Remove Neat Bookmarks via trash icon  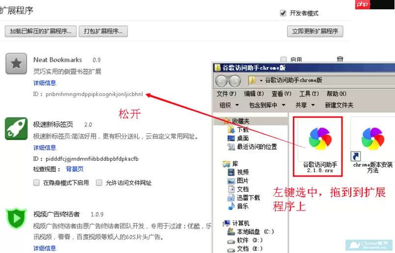click(x=340, y=59)
